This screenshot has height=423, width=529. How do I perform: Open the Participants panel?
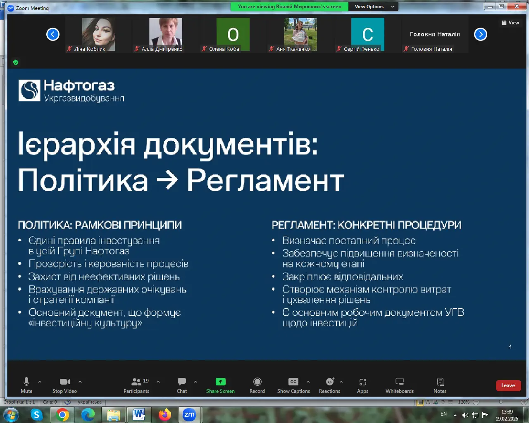point(136,385)
